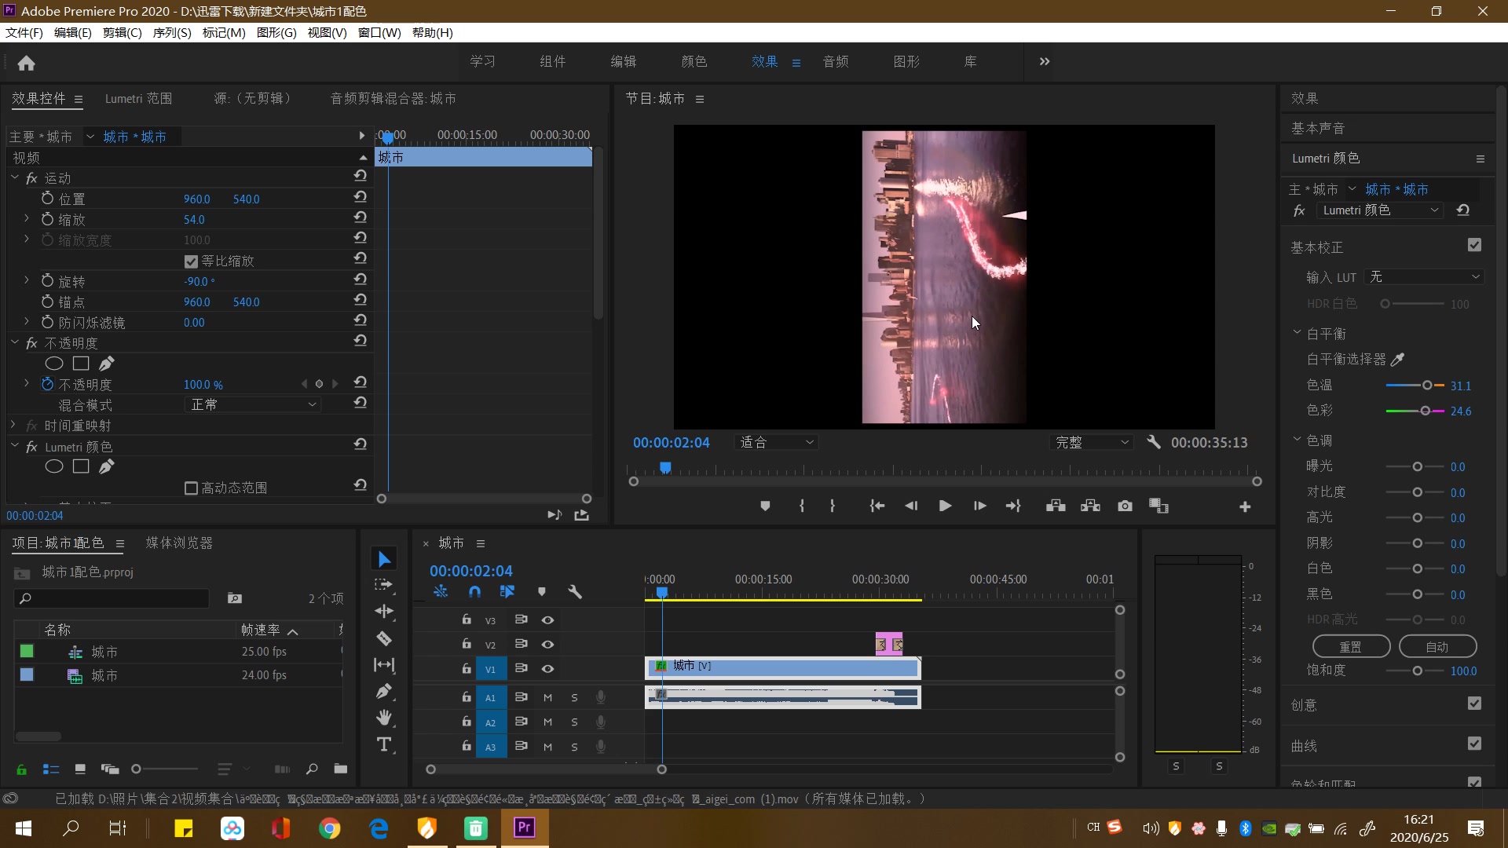Export frame with camera icon
The height and width of the screenshot is (848, 1508).
[x=1125, y=506]
